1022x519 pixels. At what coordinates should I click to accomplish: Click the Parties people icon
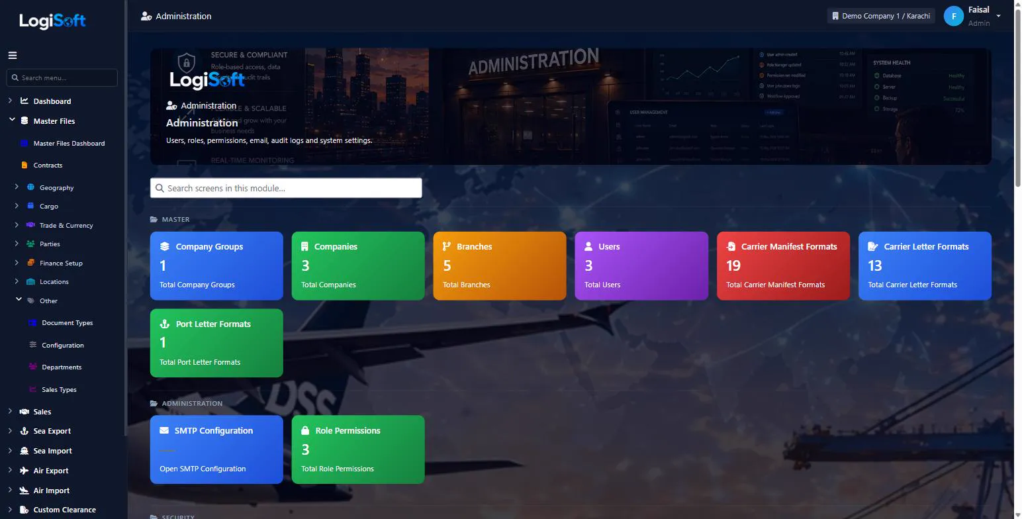30,244
